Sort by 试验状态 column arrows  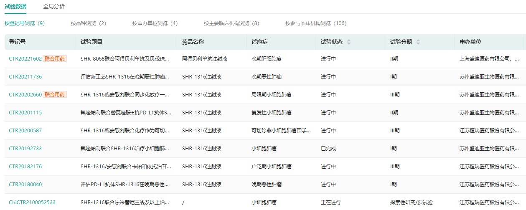(349, 42)
